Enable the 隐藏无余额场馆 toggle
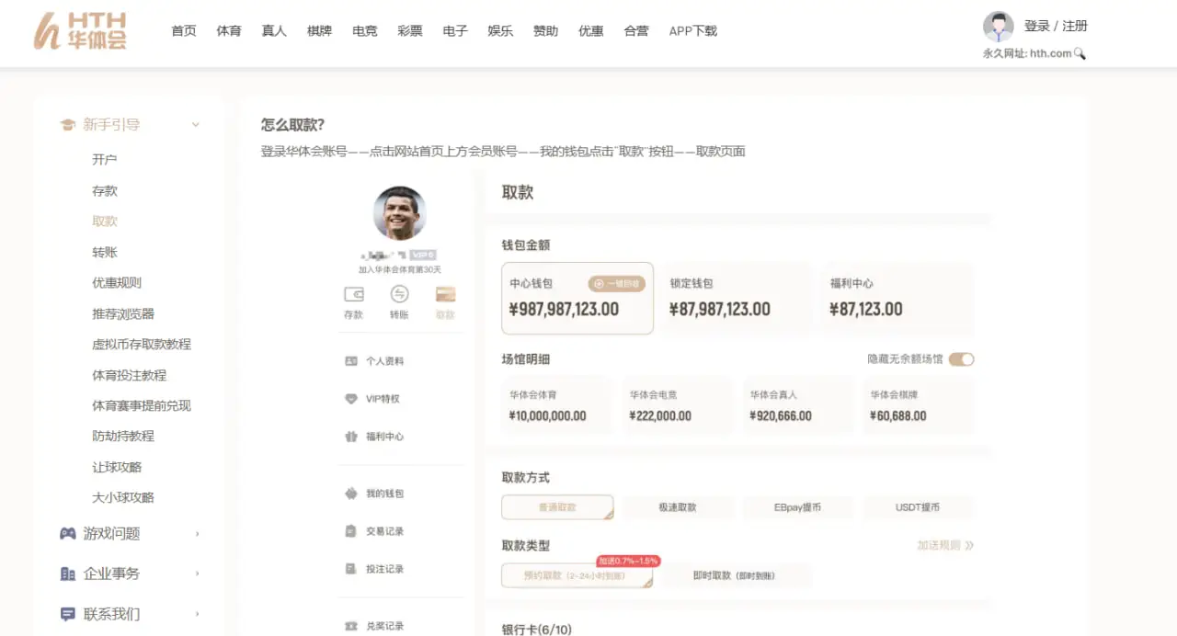 [x=962, y=359]
